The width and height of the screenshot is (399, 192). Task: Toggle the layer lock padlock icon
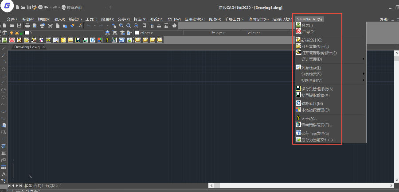[x=21, y=33]
